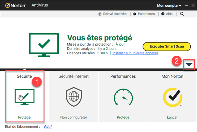Click Lancer under Mon Norton

click(x=172, y=117)
